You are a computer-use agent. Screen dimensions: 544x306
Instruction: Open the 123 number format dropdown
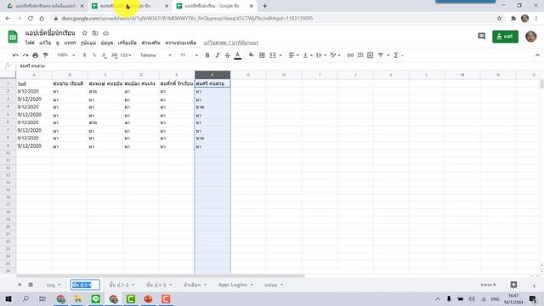[x=126, y=55]
